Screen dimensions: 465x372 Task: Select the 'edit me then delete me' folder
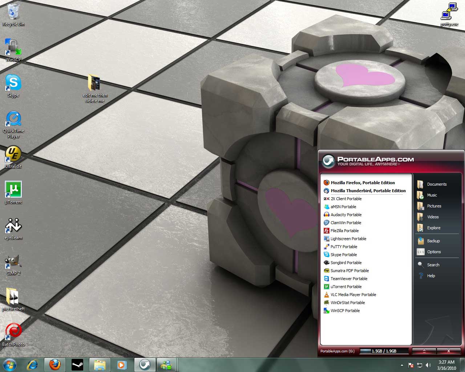[95, 89]
